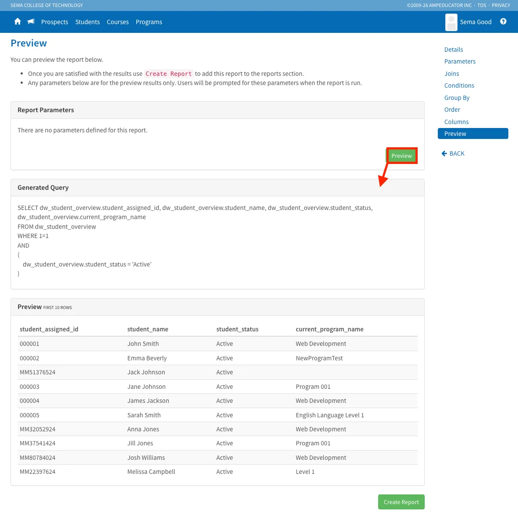The height and width of the screenshot is (519, 518).
Task: Click the NewProgramTest program cell
Action: pos(319,358)
